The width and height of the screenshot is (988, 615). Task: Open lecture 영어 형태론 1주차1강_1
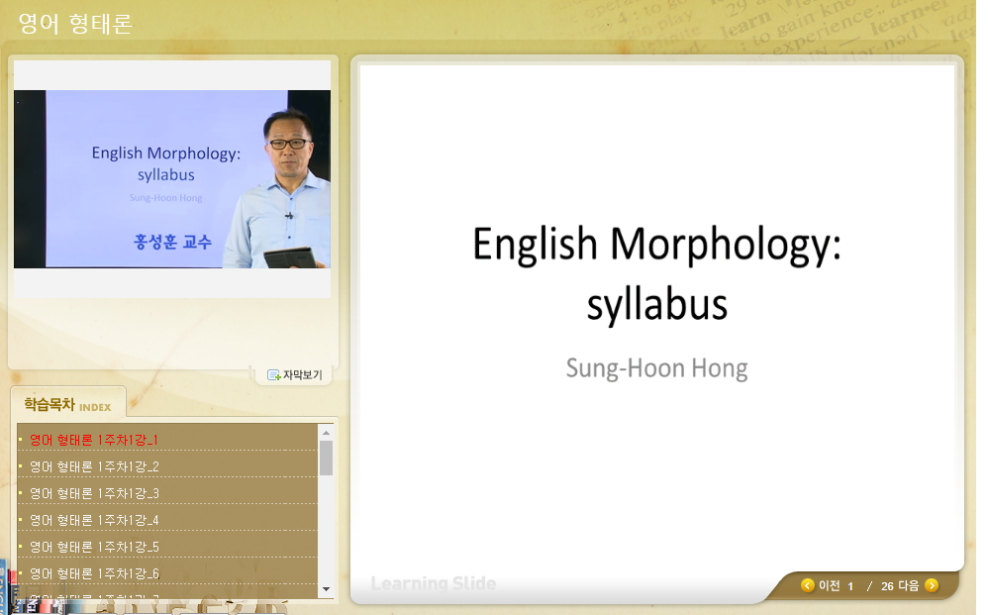(94, 440)
